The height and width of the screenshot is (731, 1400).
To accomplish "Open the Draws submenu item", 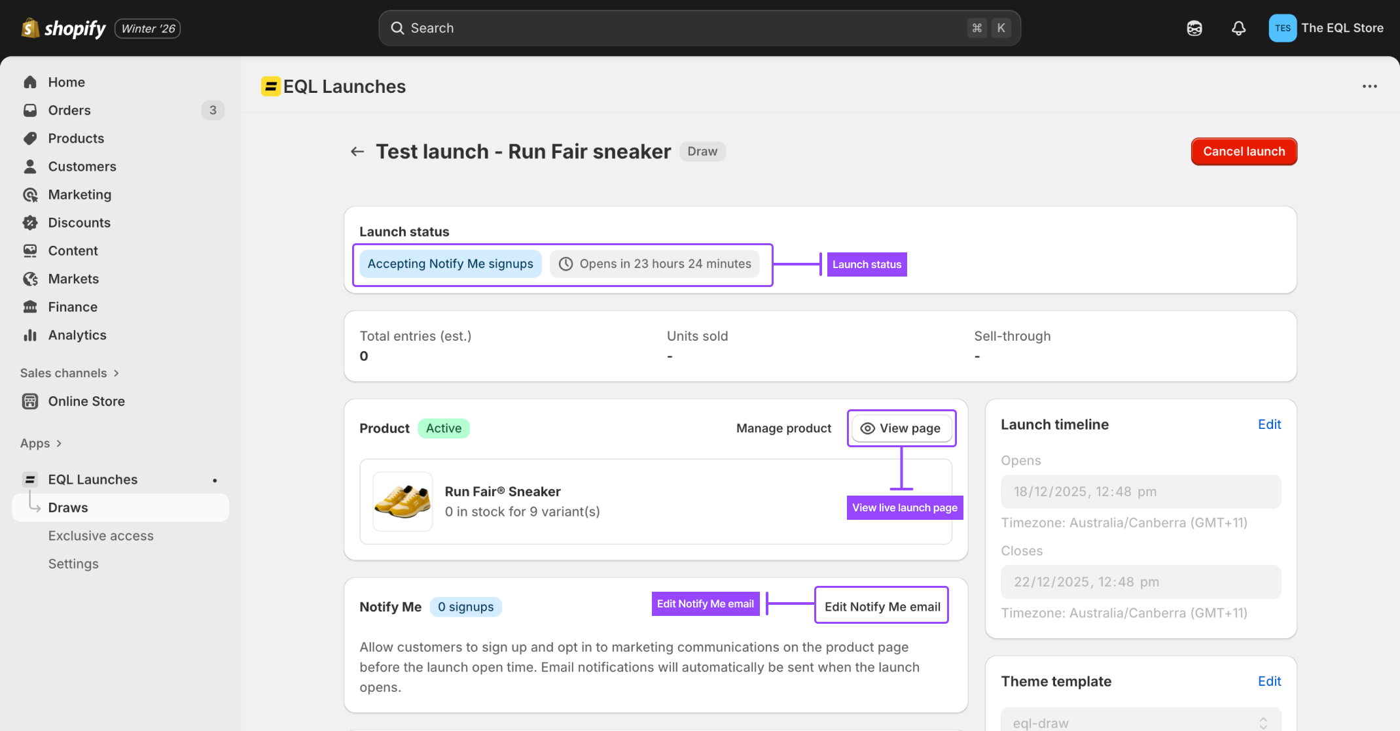I will [x=120, y=507].
